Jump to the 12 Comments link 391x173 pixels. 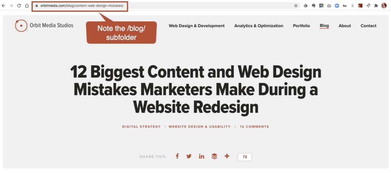pyautogui.click(x=254, y=127)
